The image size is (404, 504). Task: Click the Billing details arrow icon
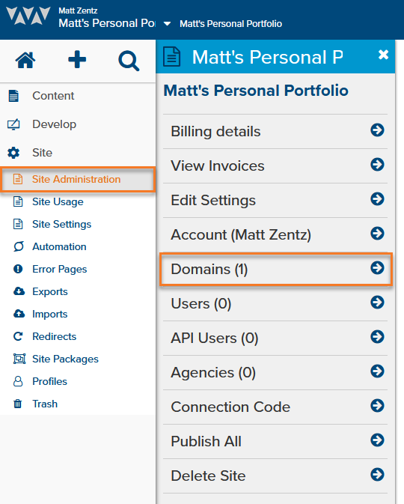coord(377,130)
